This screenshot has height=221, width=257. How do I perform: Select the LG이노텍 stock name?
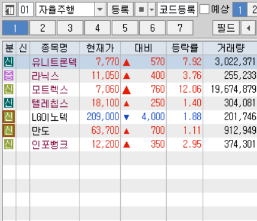click(49, 117)
